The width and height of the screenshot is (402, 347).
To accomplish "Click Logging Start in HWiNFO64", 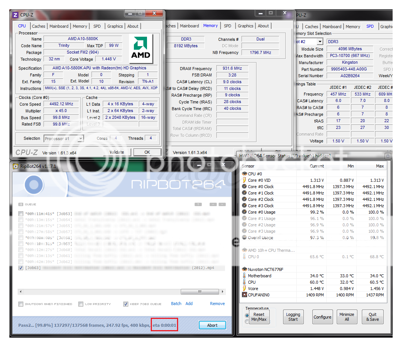I will coord(293,317).
